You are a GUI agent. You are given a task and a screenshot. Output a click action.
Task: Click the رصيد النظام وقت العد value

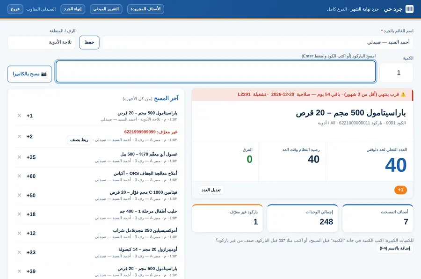(x=313, y=159)
